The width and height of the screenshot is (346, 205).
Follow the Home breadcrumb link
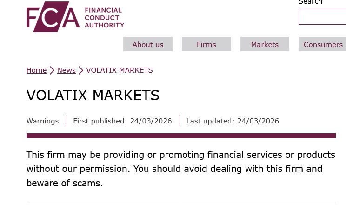(36, 70)
